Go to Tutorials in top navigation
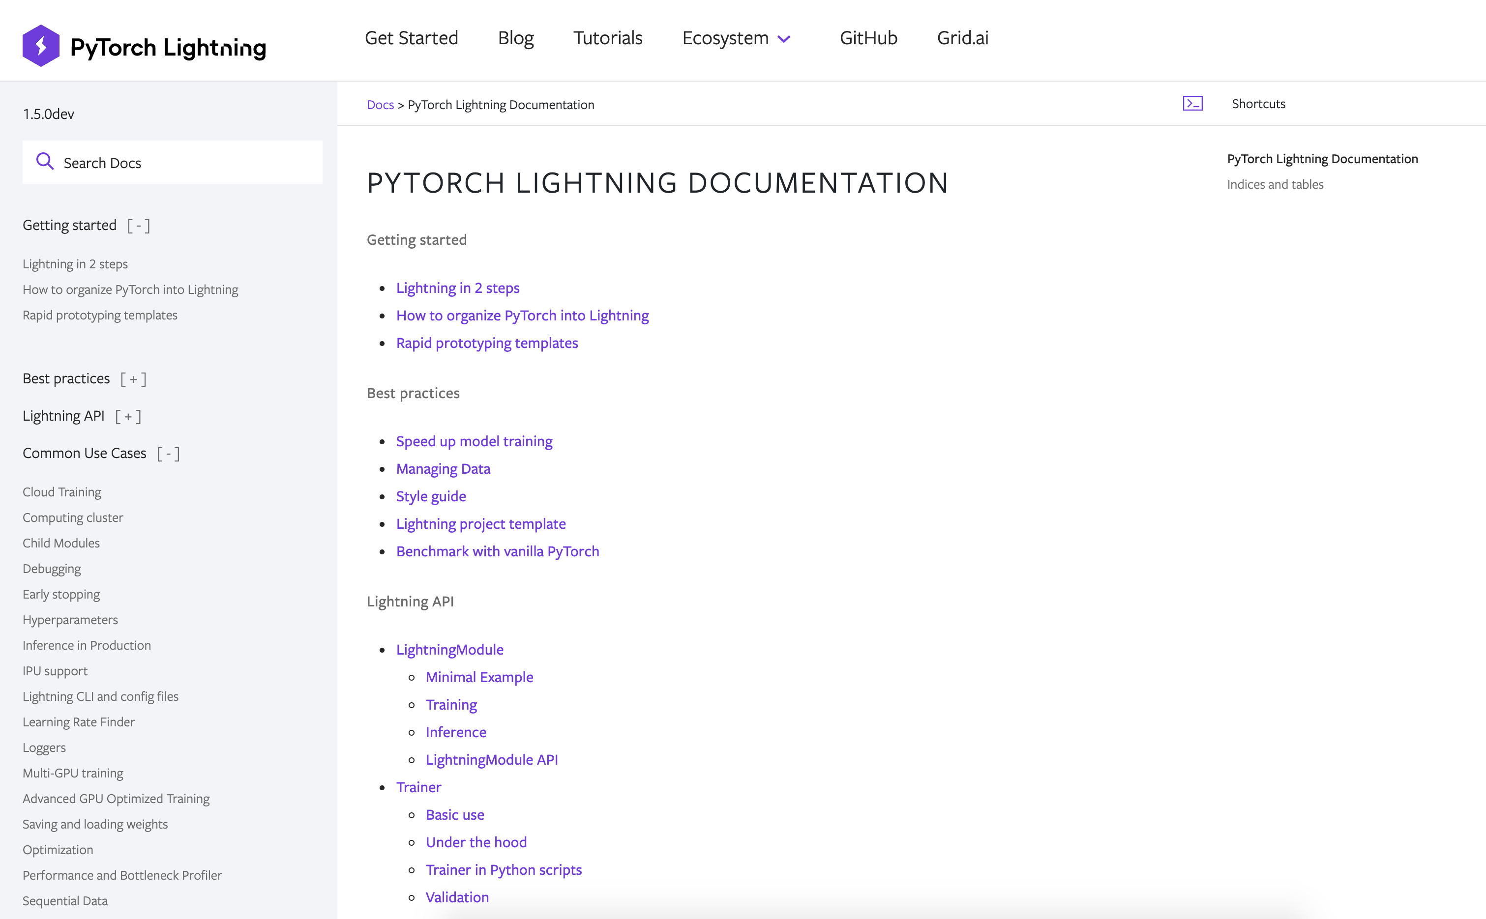The height and width of the screenshot is (919, 1486). click(x=607, y=38)
